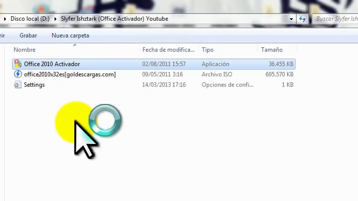Image resolution: width=358 pixels, height=201 pixels.
Task: Click the Opciones de confi... type cell
Action: (x=228, y=85)
